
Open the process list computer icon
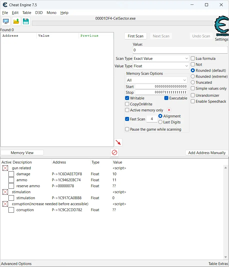coord(6,21)
